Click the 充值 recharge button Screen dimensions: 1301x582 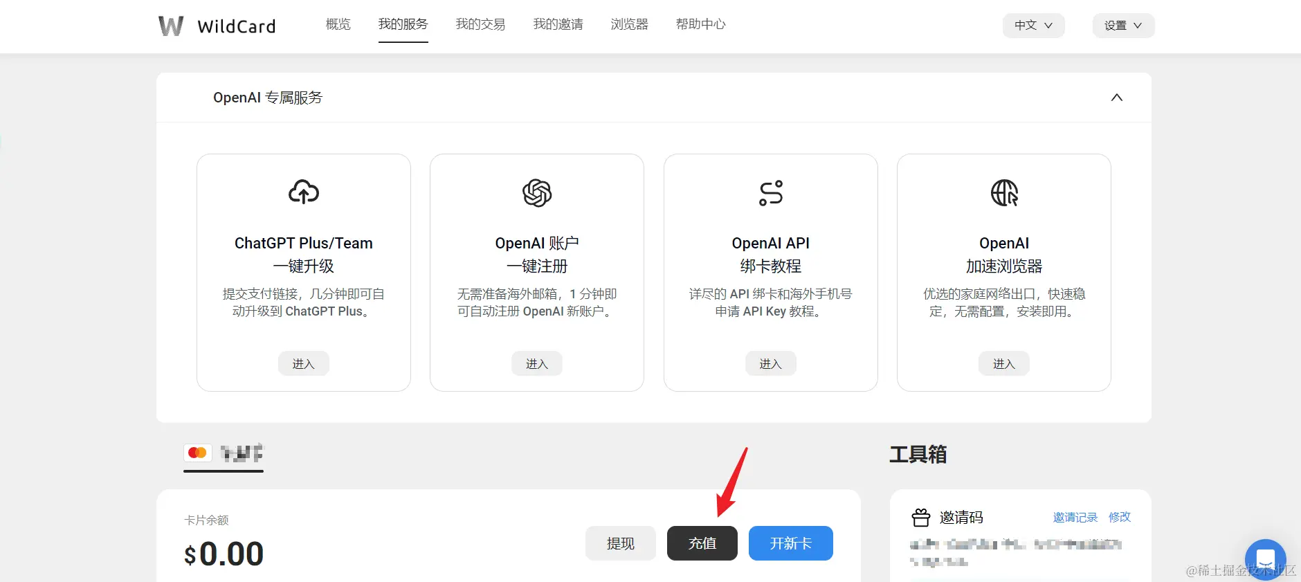click(702, 543)
